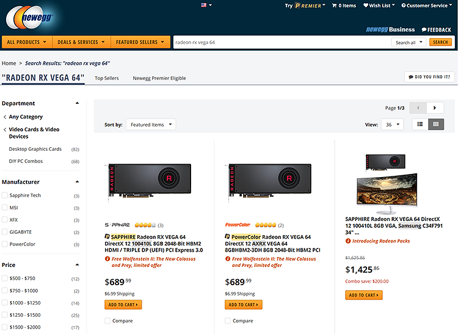The width and height of the screenshot is (458, 334).
Task: Check the $1500 - $2000 price filter
Action: [5, 327]
